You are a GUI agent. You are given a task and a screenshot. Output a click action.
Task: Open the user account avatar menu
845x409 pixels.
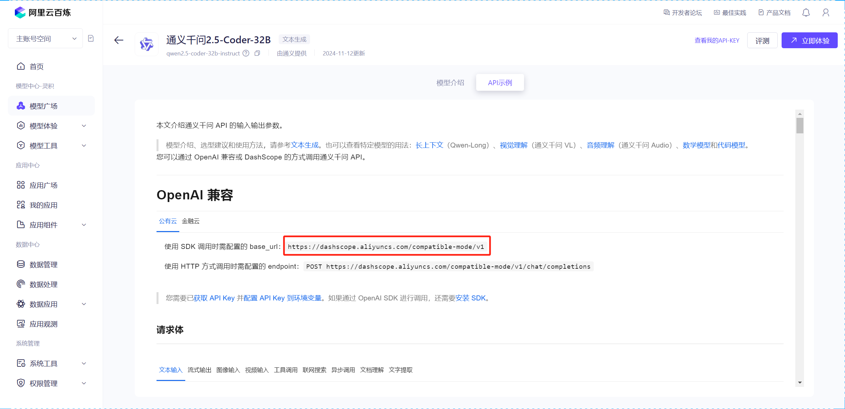[826, 12]
